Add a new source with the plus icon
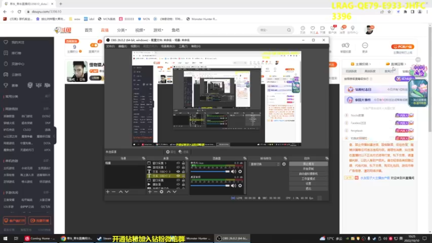432x243 pixels. (150, 192)
